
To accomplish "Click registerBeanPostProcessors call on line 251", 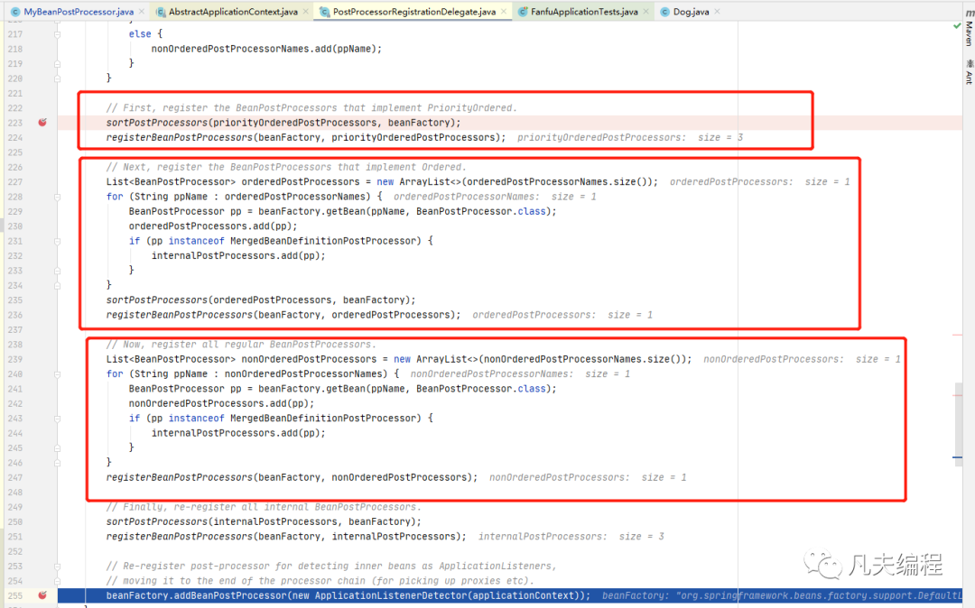I will click(x=179, y=537).
